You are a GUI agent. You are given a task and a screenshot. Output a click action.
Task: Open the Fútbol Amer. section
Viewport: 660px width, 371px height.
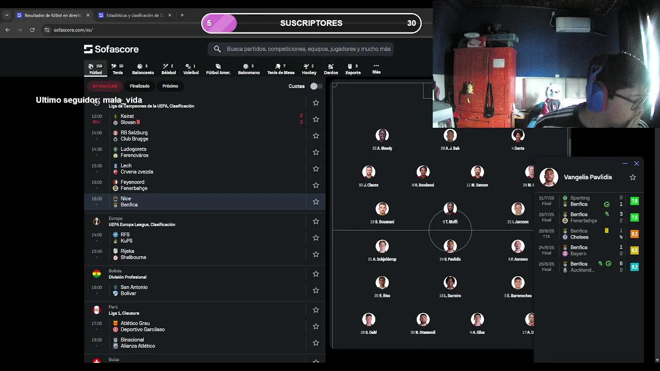tap(218, 69)
